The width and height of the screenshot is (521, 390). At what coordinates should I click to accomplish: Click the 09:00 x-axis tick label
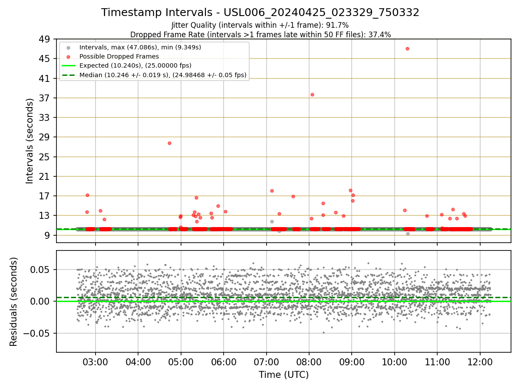point(352,363)
